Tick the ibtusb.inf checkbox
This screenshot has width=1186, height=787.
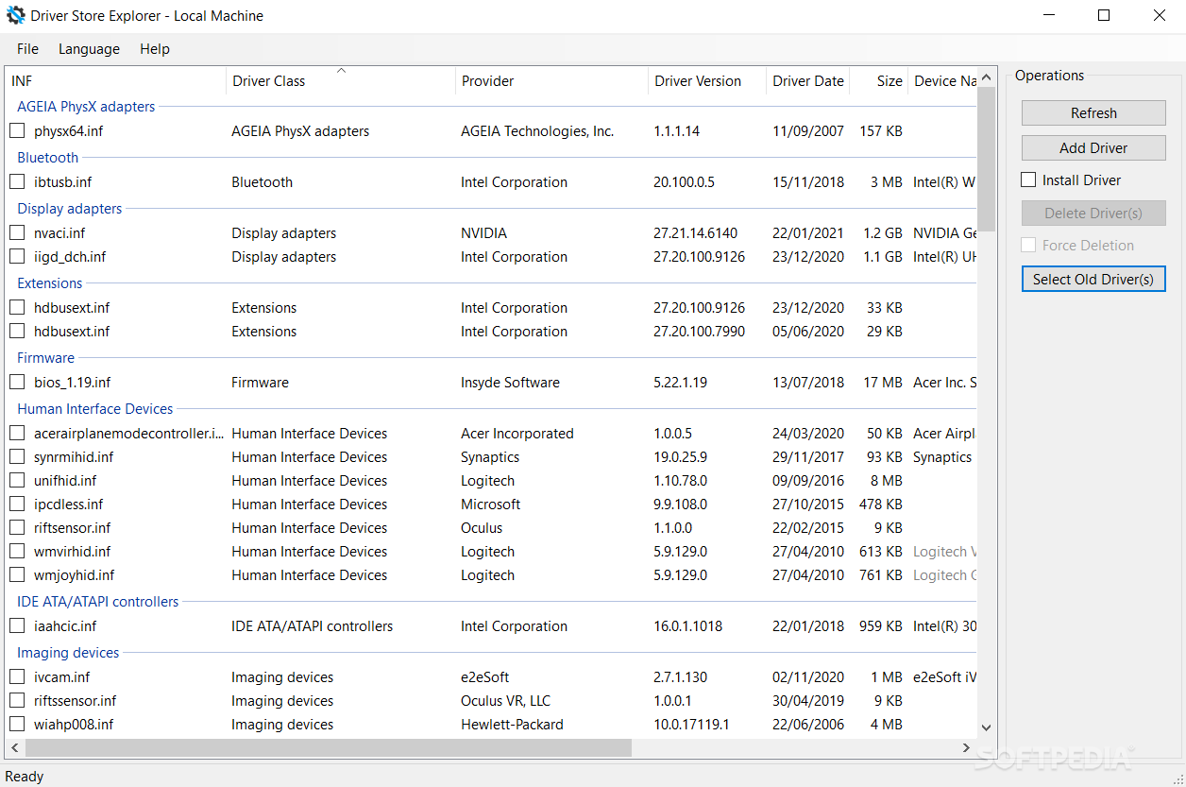point(17,182)
